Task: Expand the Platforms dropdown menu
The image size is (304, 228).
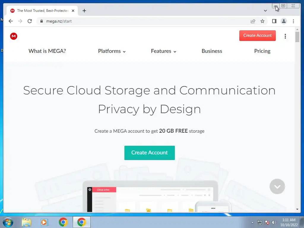Action: click(x=112, y=51)
